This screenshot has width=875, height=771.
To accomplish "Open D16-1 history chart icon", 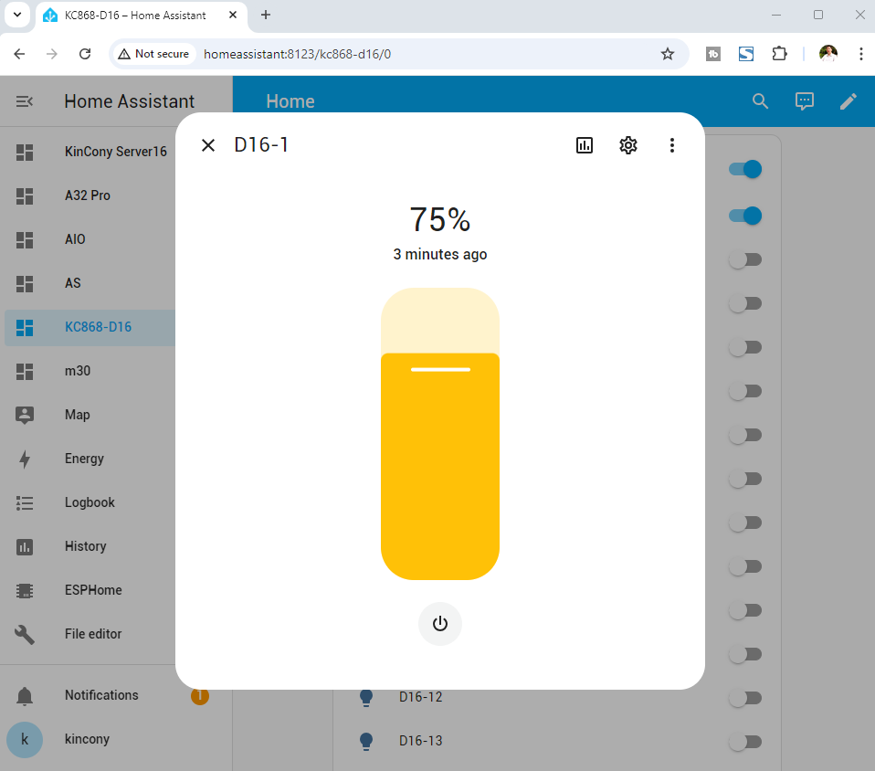I will pos(585,145).
